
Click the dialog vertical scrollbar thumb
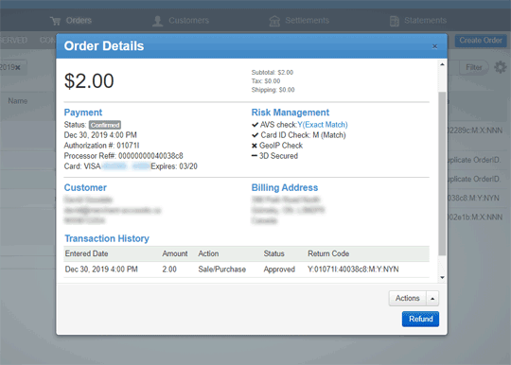point(442,173)
